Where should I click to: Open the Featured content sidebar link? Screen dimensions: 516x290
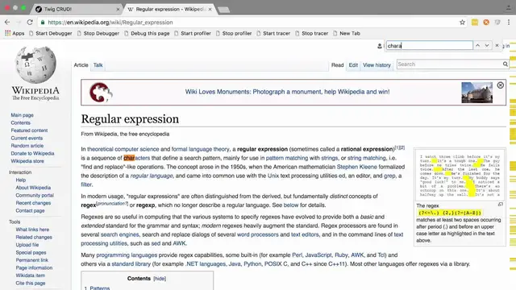pos(29,130)
